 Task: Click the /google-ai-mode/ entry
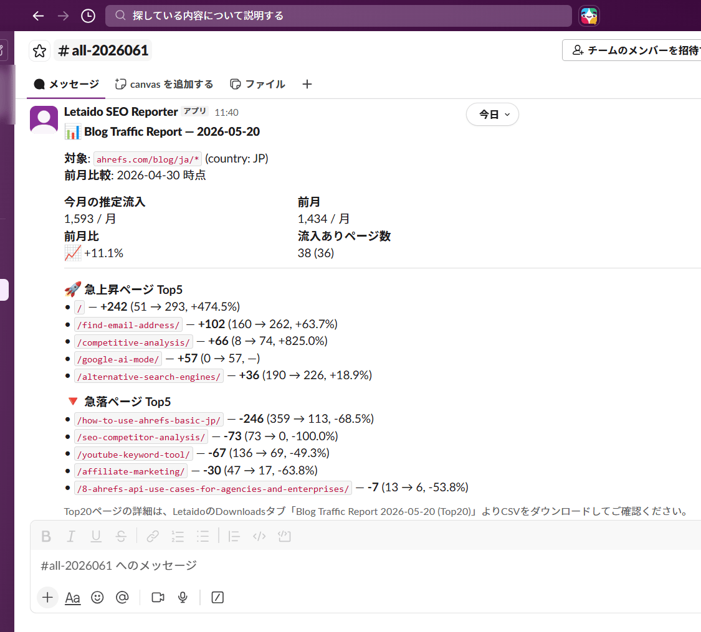pos(118,359)
